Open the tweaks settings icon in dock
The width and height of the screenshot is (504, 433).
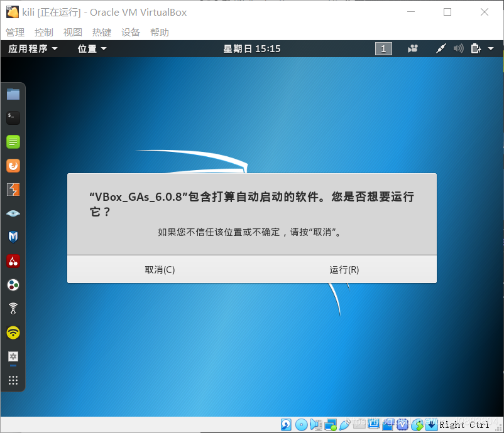(x=13, y=356)
